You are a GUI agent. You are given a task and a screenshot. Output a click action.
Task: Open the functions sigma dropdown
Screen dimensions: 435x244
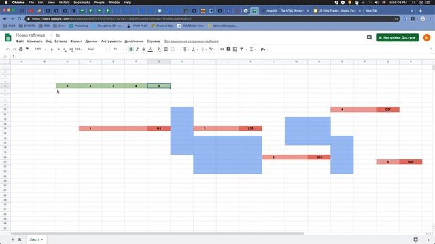252,49
